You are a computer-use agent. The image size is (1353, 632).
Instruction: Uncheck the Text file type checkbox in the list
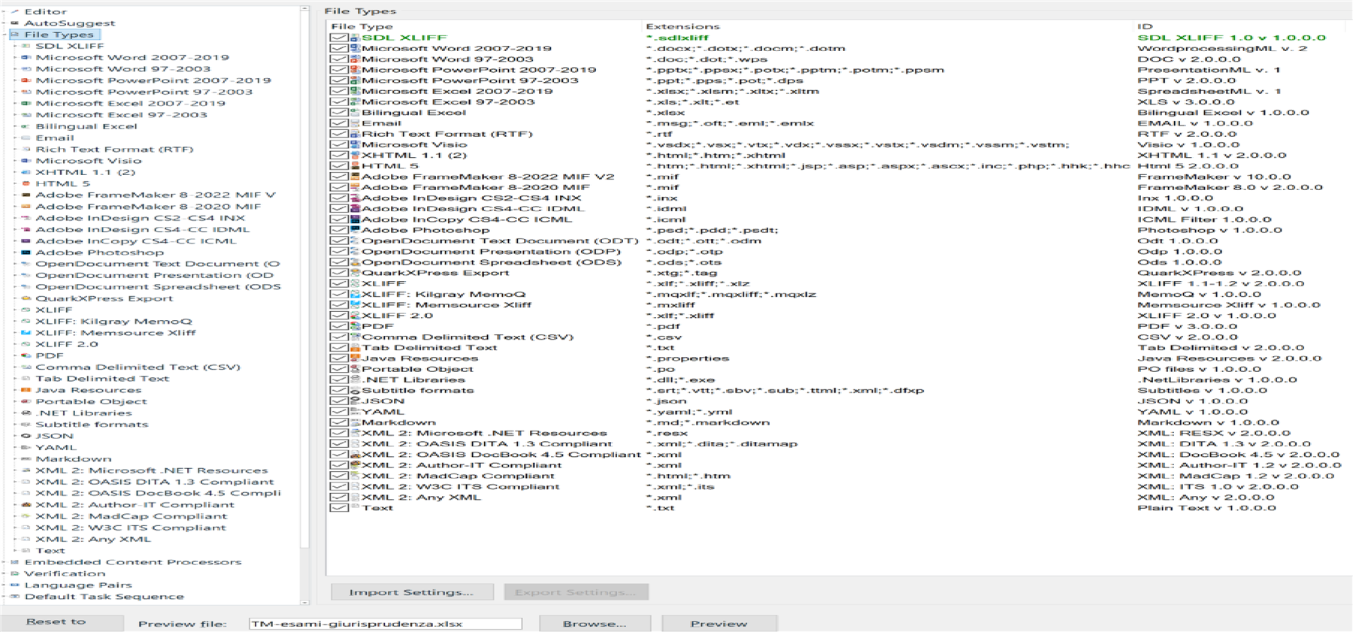click(x=339, y=508)
